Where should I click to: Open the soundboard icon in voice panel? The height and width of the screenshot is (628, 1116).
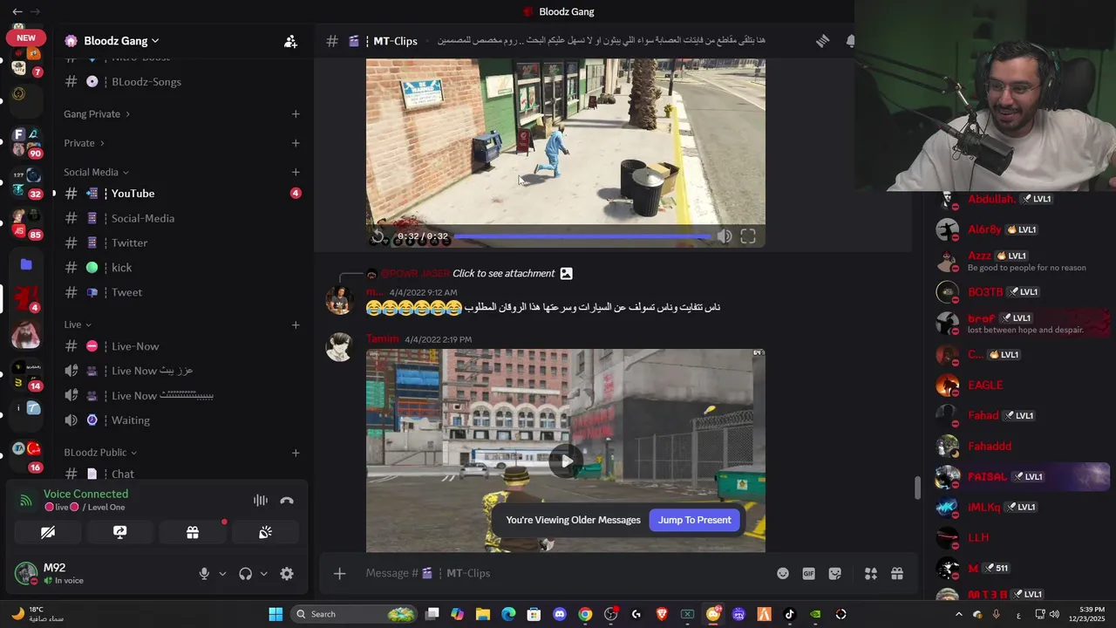pos(265,532)
